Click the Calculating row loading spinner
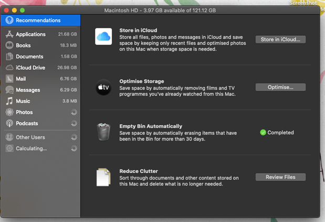The width and height of the screenshot is (325, 222). tap(74, 149)
